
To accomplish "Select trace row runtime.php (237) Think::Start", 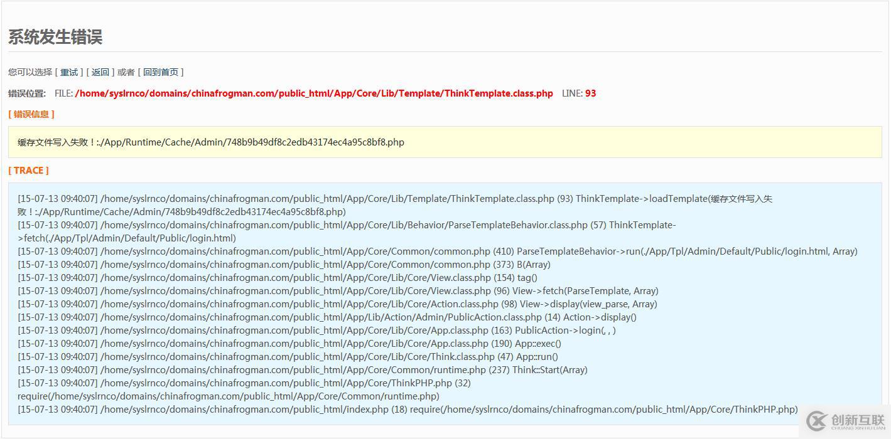I will (x=303, y=370).
